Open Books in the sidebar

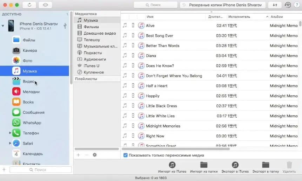tap(34, 102)
